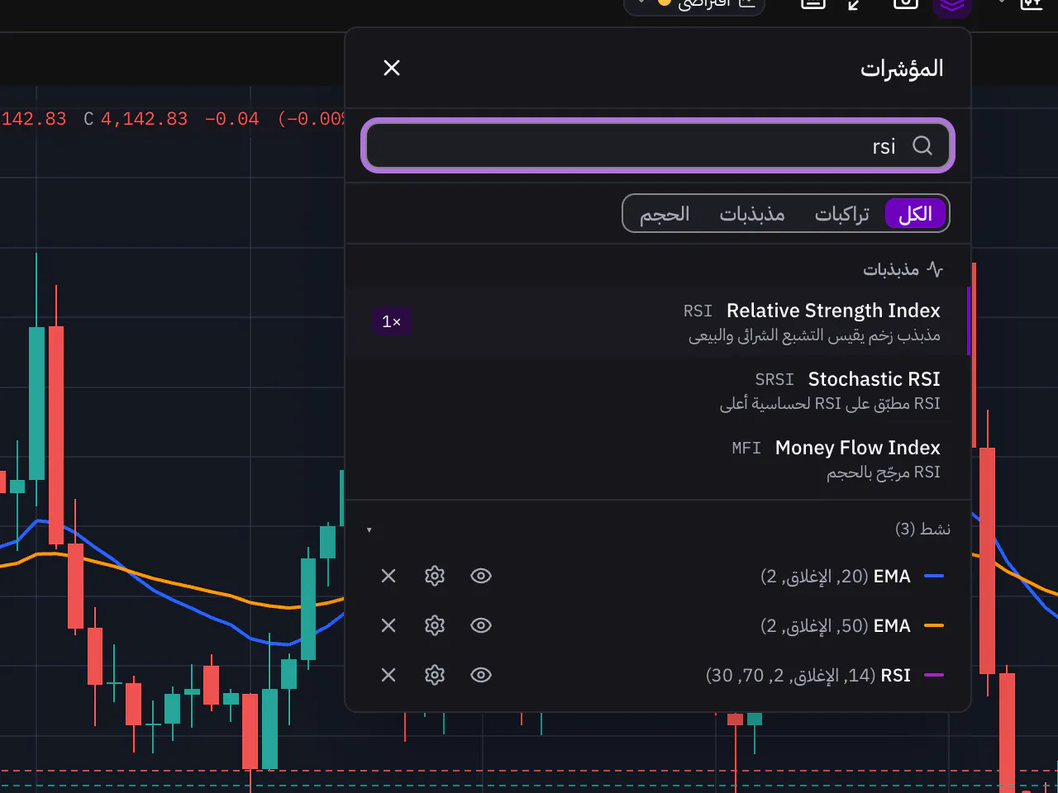Viewport: 1058px width, 793px height.
Task: Click the نشط (3) heading text
Action: (x=922, y=529)
